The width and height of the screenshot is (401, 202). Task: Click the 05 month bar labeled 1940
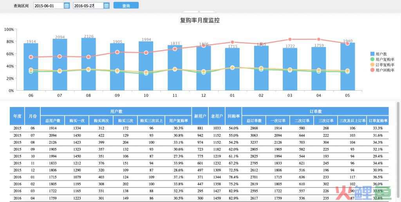coord(348,67)
